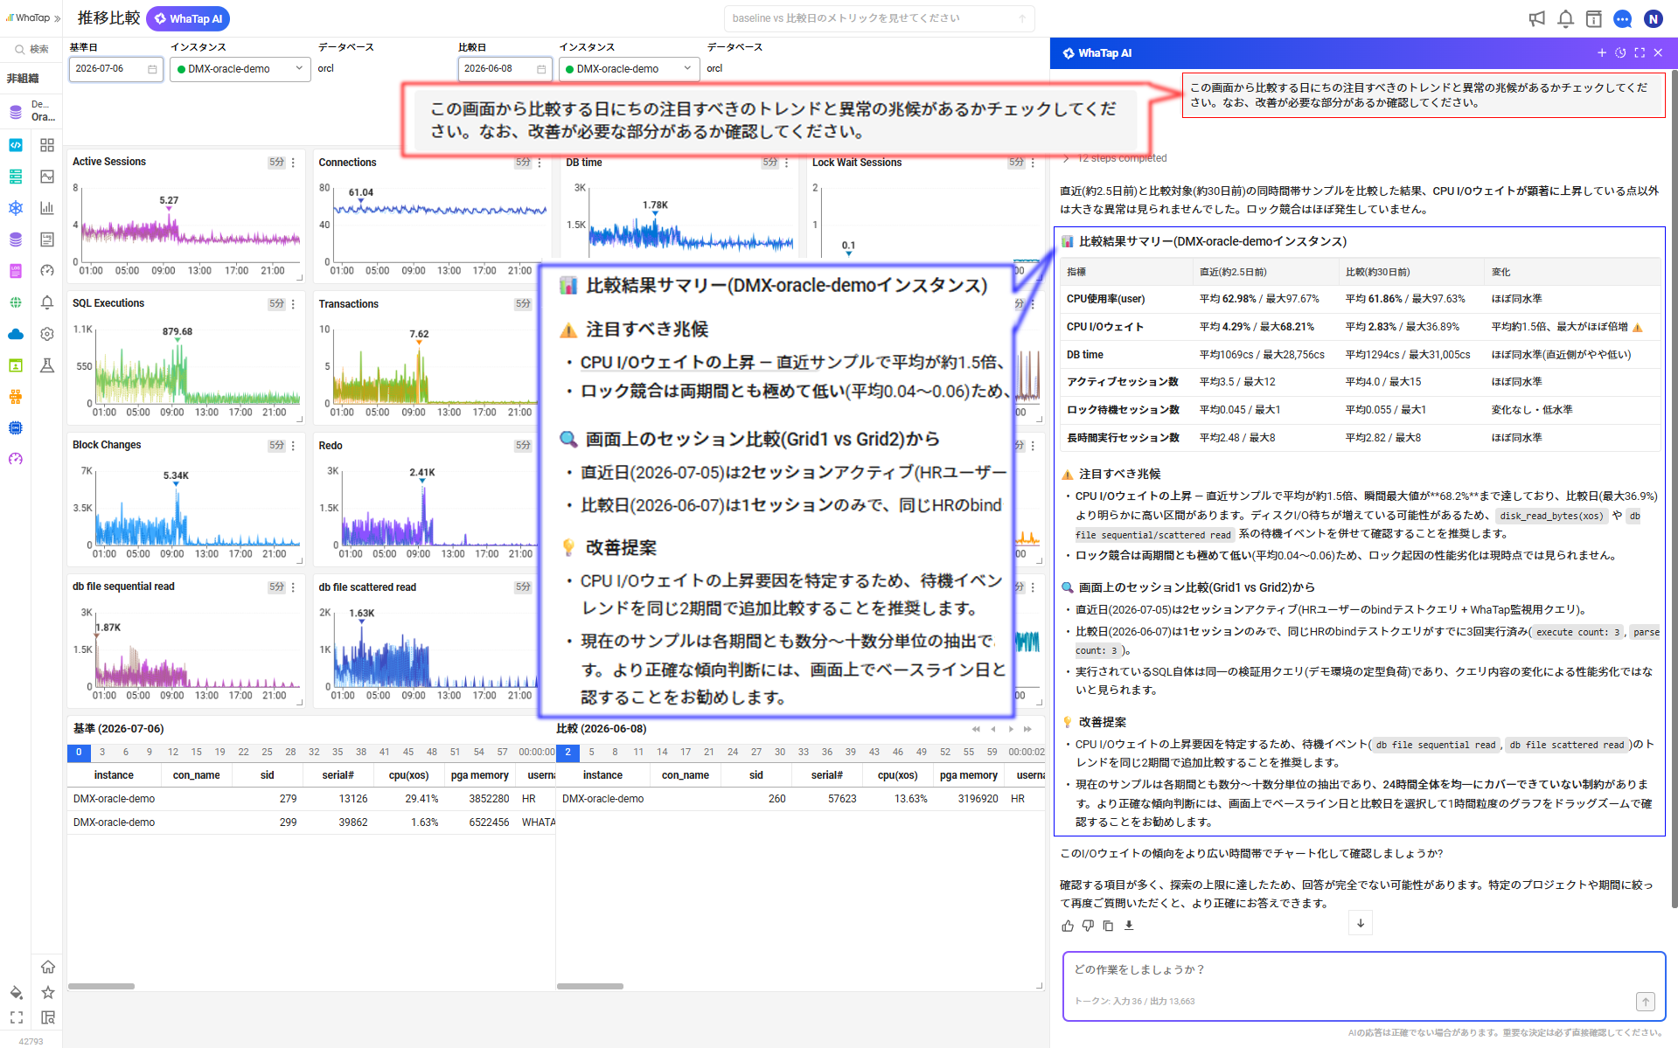The image size is (1678, 1048).
Task: Go to next step in comparison timeline
Action: tap(1011, 729)
